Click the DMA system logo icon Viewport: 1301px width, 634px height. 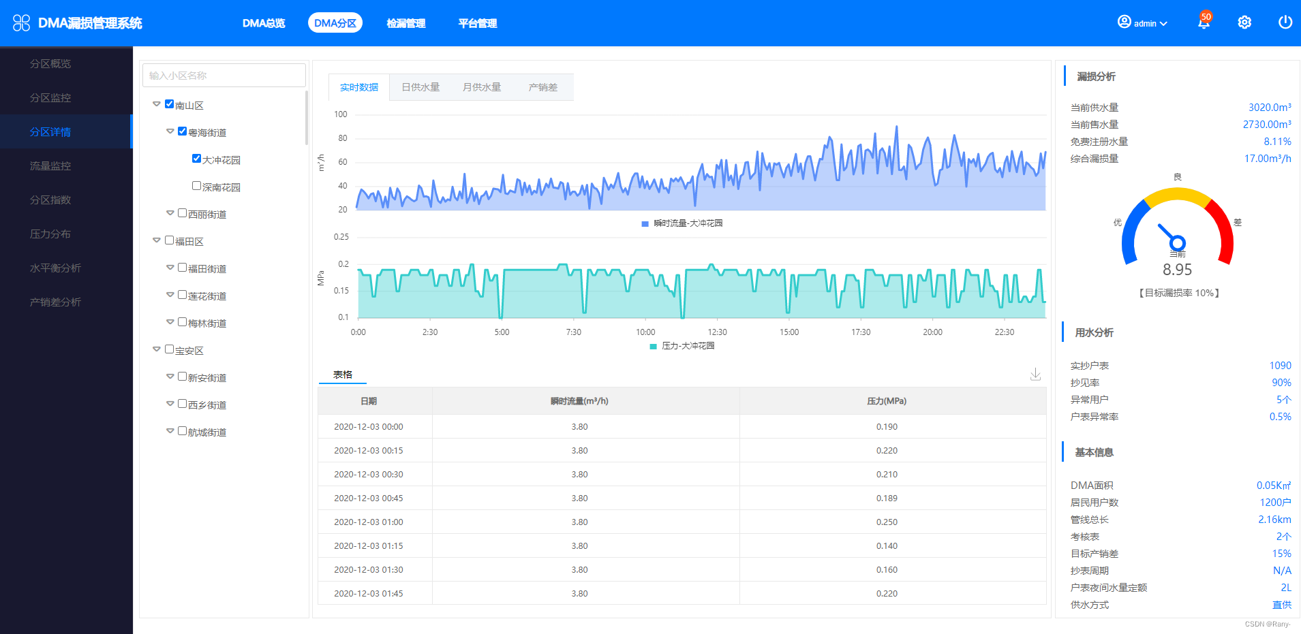point(22,23)
